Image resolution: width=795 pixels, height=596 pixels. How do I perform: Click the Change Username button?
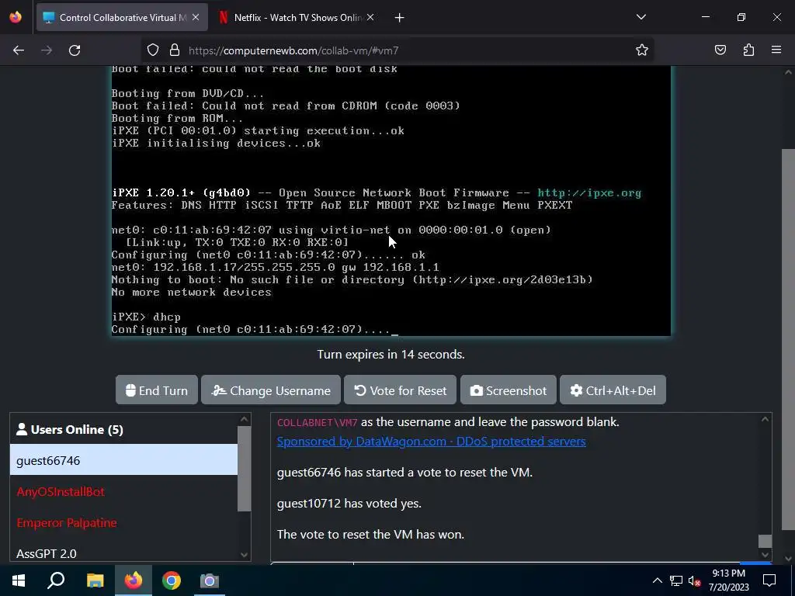click(x=271, y=390)
